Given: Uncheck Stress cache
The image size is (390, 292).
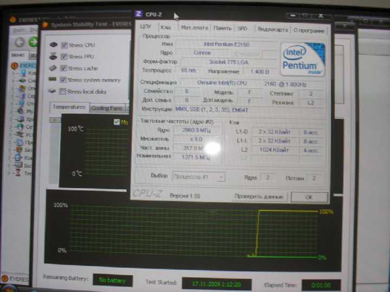Looking at the screenshot, I should [63, 68].
